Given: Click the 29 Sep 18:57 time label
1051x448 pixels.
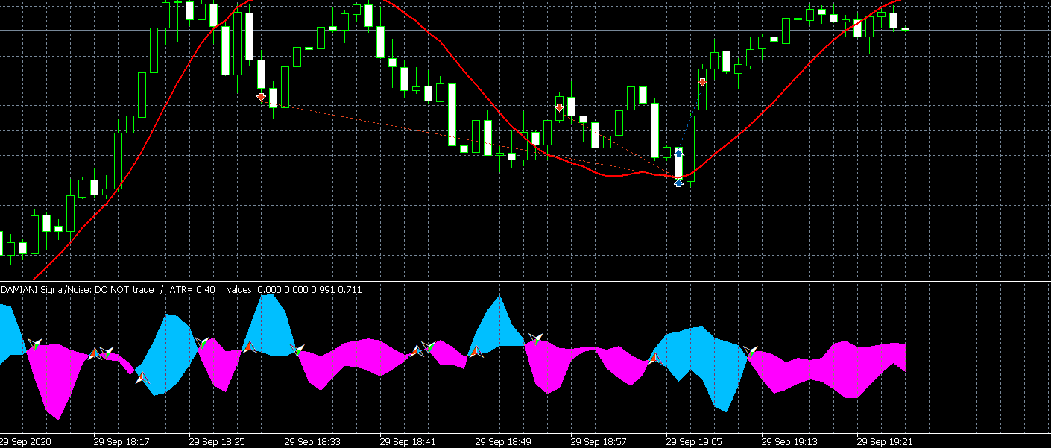Looking at the screenshot, I should point(600,441).
